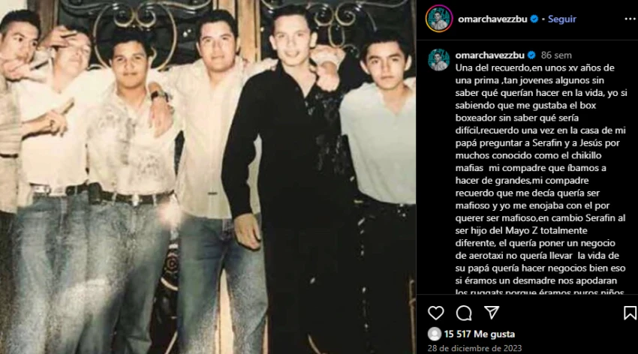Open omarchavezzbu profile from header username
This screenshot has width=638, height=354.
pyautogui.click(x=492, y=19)
